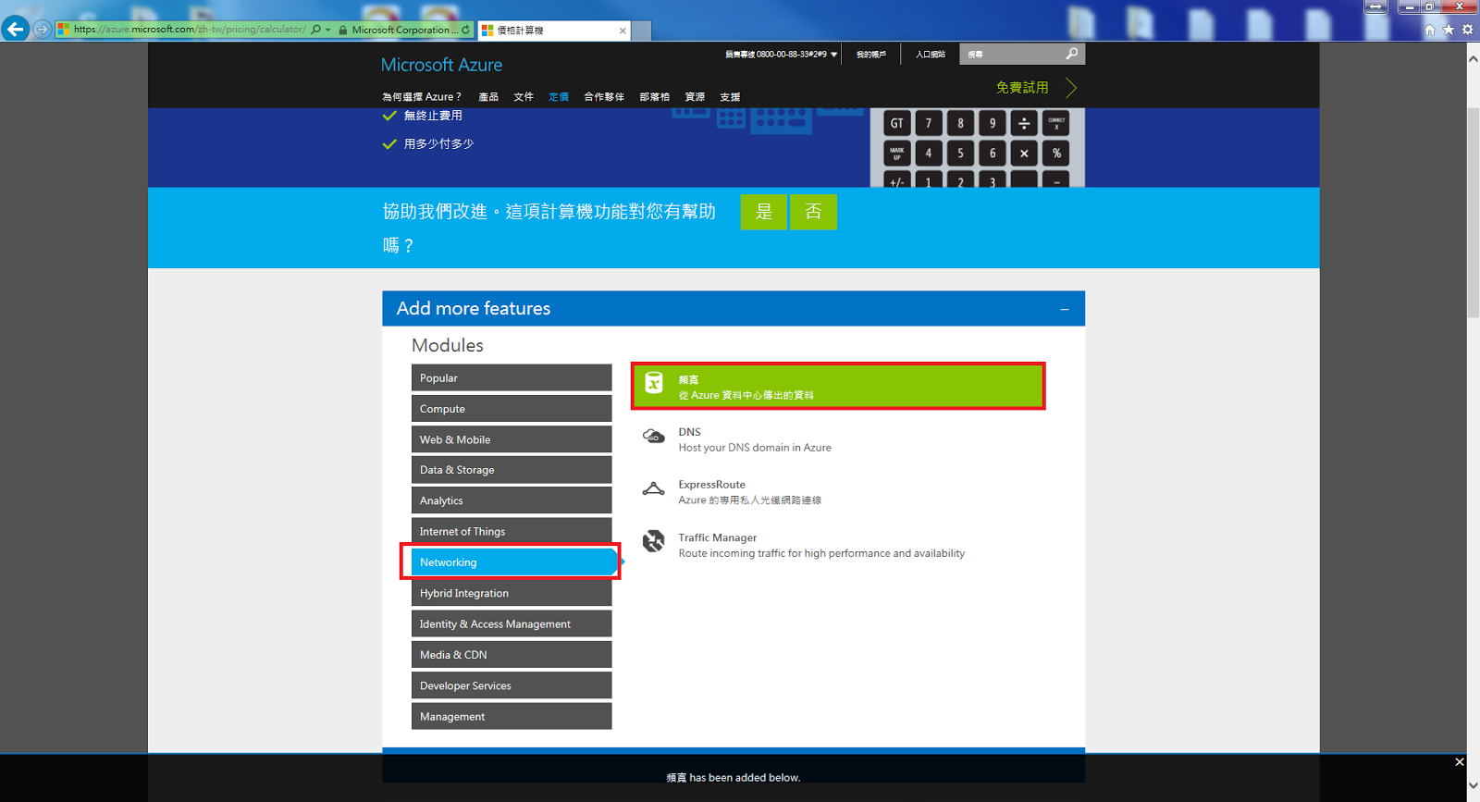Click the ExpressRoute triangle icon
Viewport: 1480px width, 802px height.
(x=654, y=488)
